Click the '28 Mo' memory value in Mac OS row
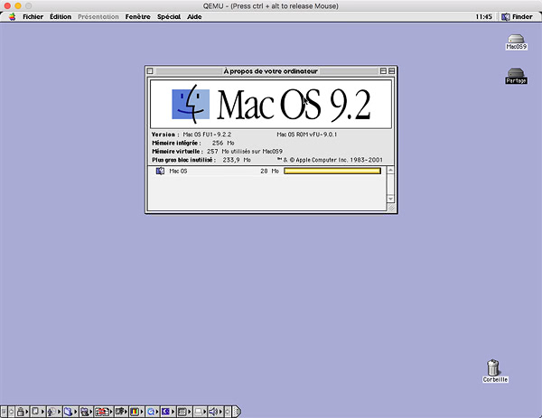 [x=269, y=171]
